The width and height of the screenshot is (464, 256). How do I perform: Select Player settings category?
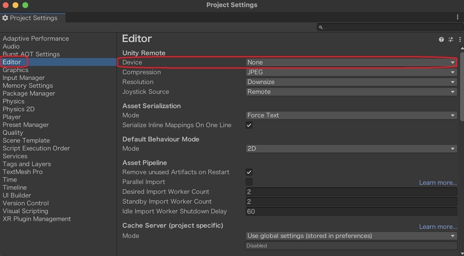click(x=12, y=117)
